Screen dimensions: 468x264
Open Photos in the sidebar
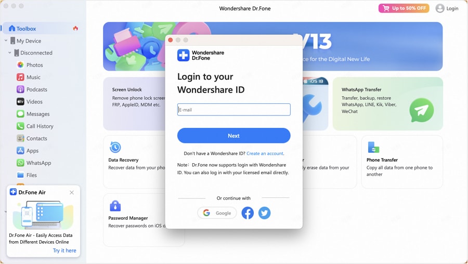pyautogui.click(x=35, y=65)
